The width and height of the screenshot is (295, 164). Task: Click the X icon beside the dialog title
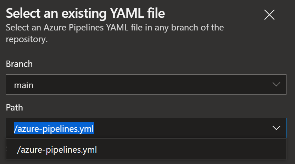[x=269, y=15]
